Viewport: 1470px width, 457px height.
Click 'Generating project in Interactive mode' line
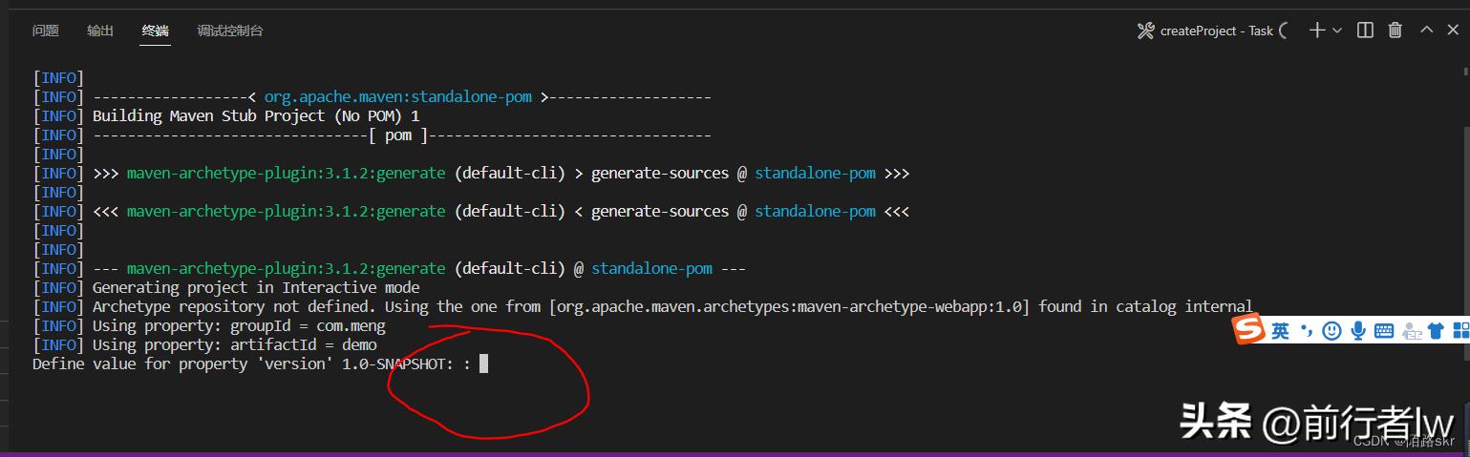coord(256,287)
